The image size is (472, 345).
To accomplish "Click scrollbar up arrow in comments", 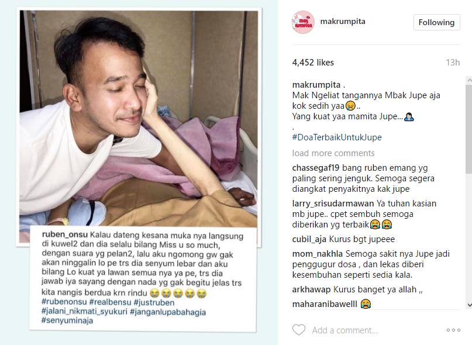I will [469, 80].
